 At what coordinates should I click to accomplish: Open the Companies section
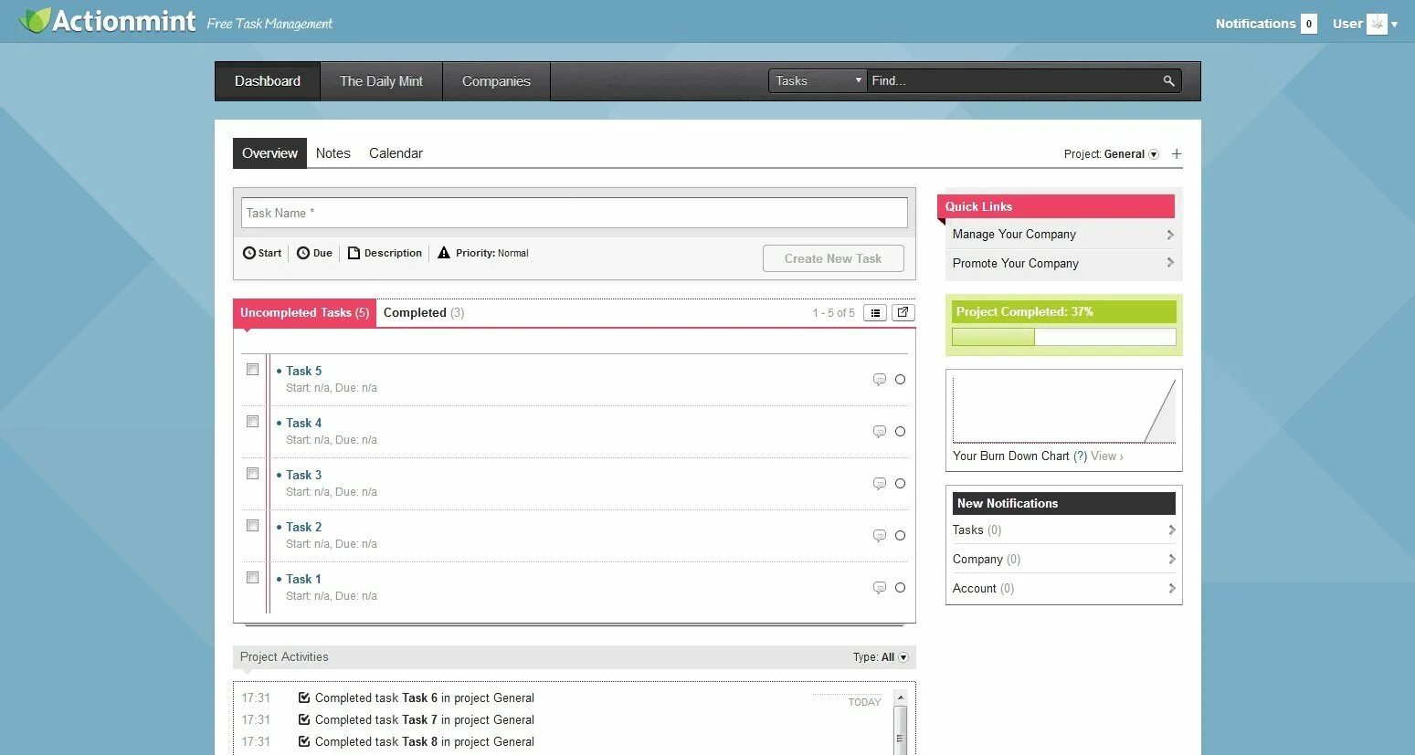pyautogui.click(x=496, y=81)
